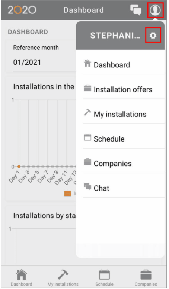
Task: Click the calendar icon next to Schedule entry
Action: (87, 137)
